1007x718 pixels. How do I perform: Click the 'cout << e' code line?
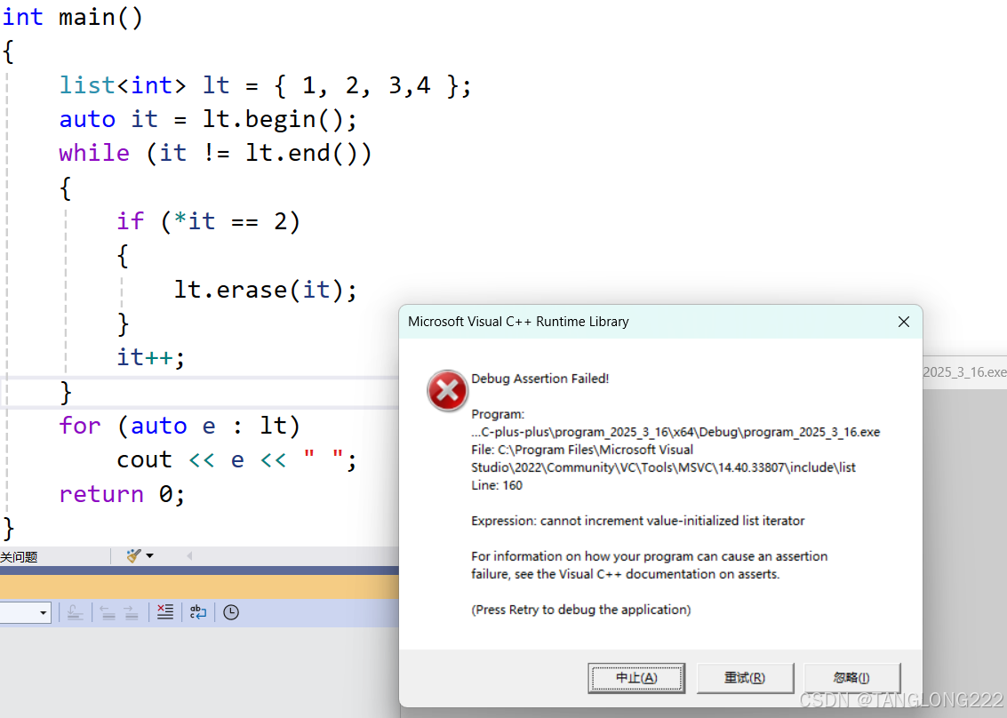click(236, 459)
